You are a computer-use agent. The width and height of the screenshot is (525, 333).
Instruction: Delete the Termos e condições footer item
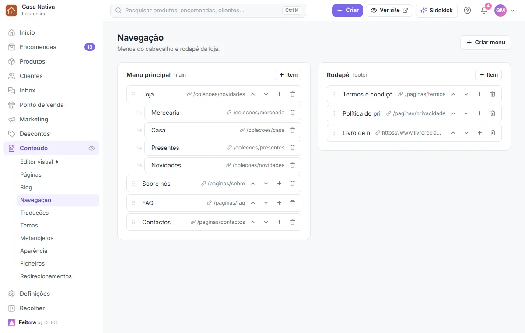tap(493, 94)
